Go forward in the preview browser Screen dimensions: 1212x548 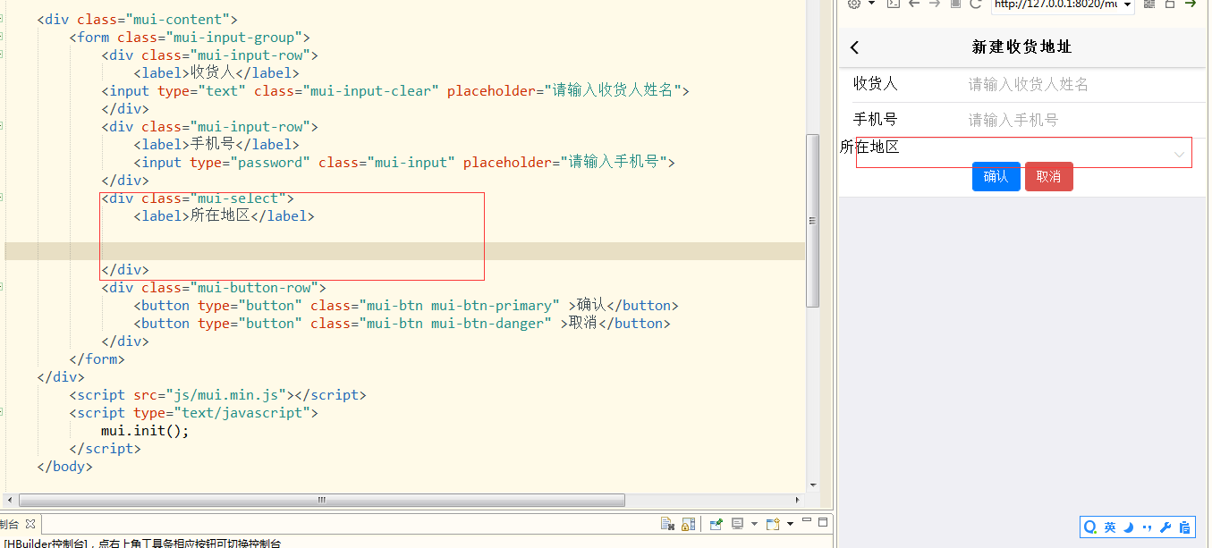click(935, 4)
